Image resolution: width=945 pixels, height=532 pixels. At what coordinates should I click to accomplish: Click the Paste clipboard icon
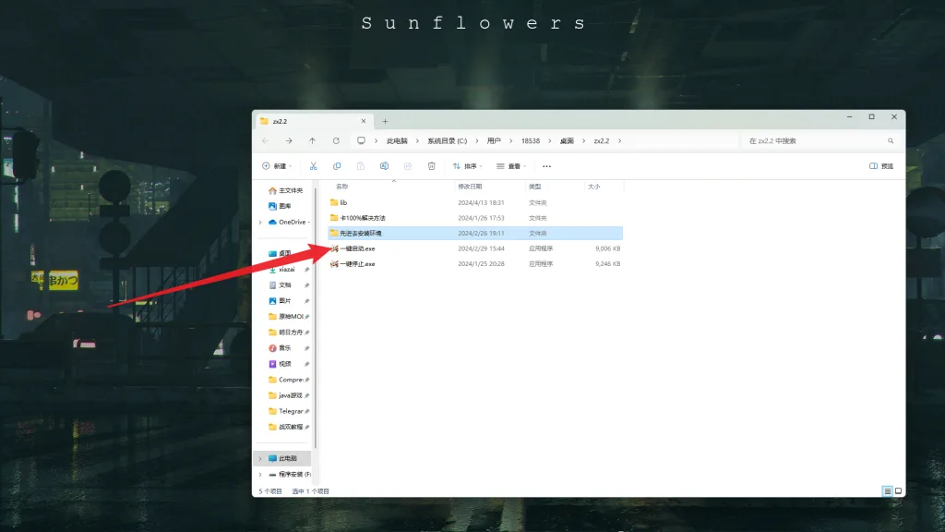361,166
